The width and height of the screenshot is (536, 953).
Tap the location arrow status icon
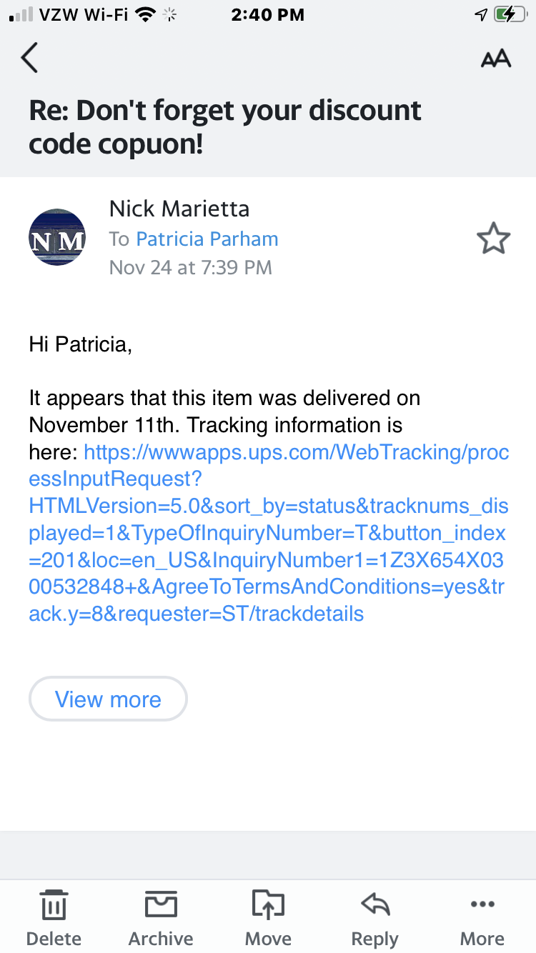pos(481,15)
